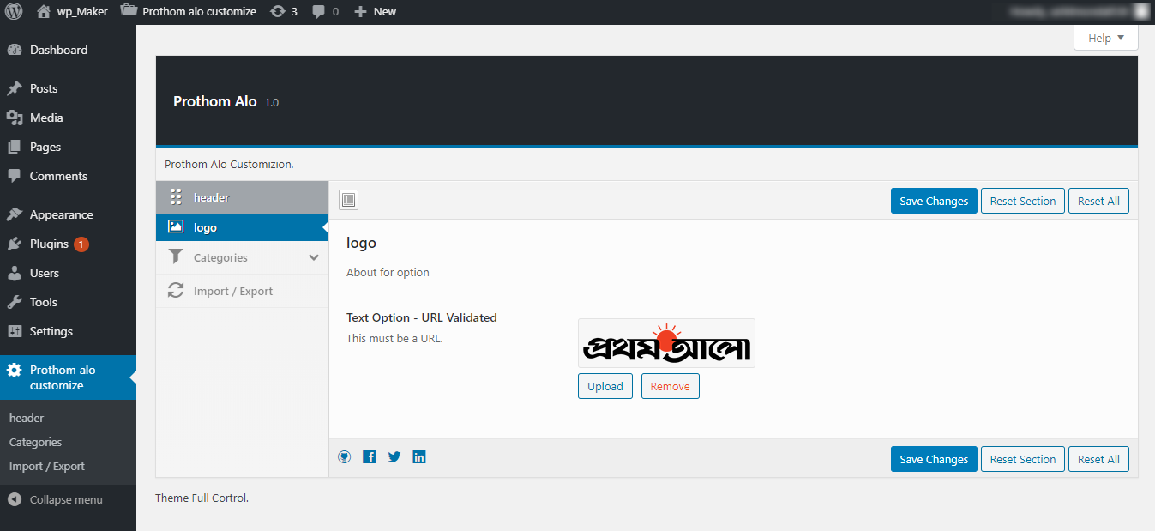1155x531 pixels.
Task: Open the Comments sidebar menu
Action: pyautogui.click(x=68, y=176)
